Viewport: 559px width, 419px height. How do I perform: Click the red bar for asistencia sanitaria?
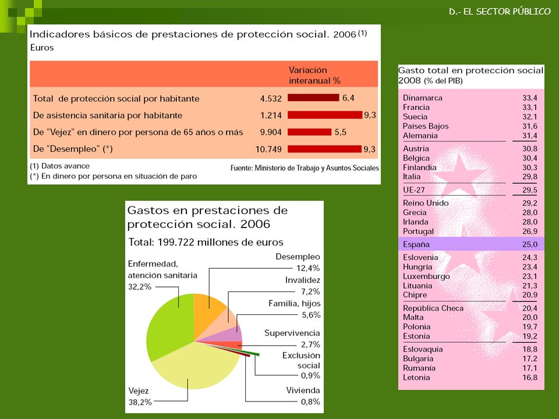[x=325, y=115]
